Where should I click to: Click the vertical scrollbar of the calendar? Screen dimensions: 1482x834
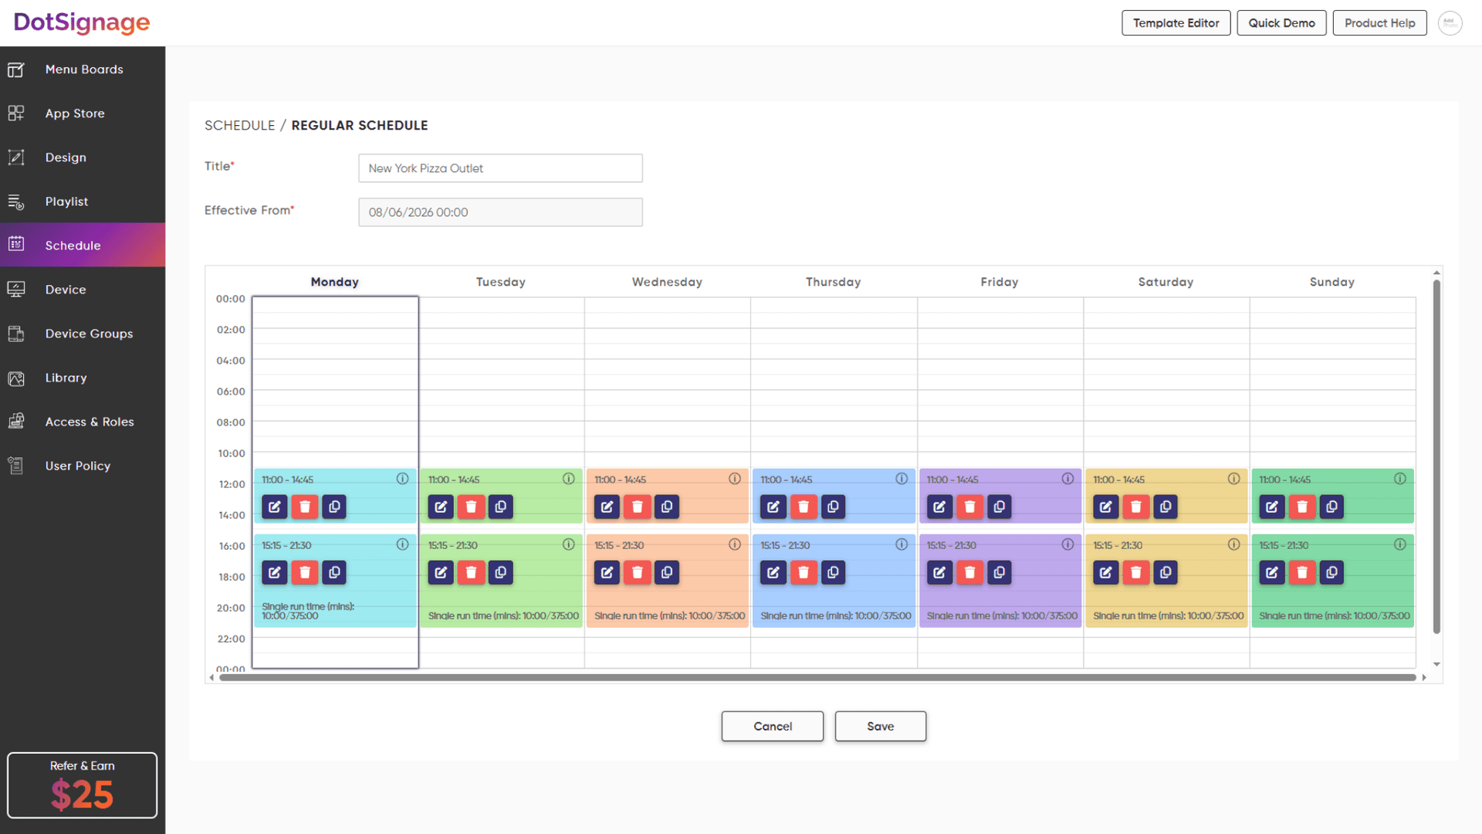tap(1436, 456)
